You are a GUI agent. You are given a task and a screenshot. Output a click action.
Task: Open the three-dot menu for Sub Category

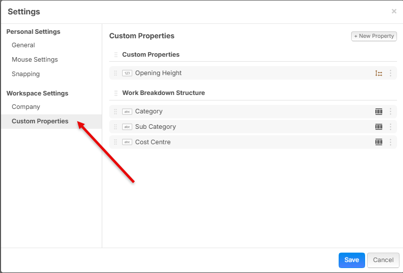[391, 127]
